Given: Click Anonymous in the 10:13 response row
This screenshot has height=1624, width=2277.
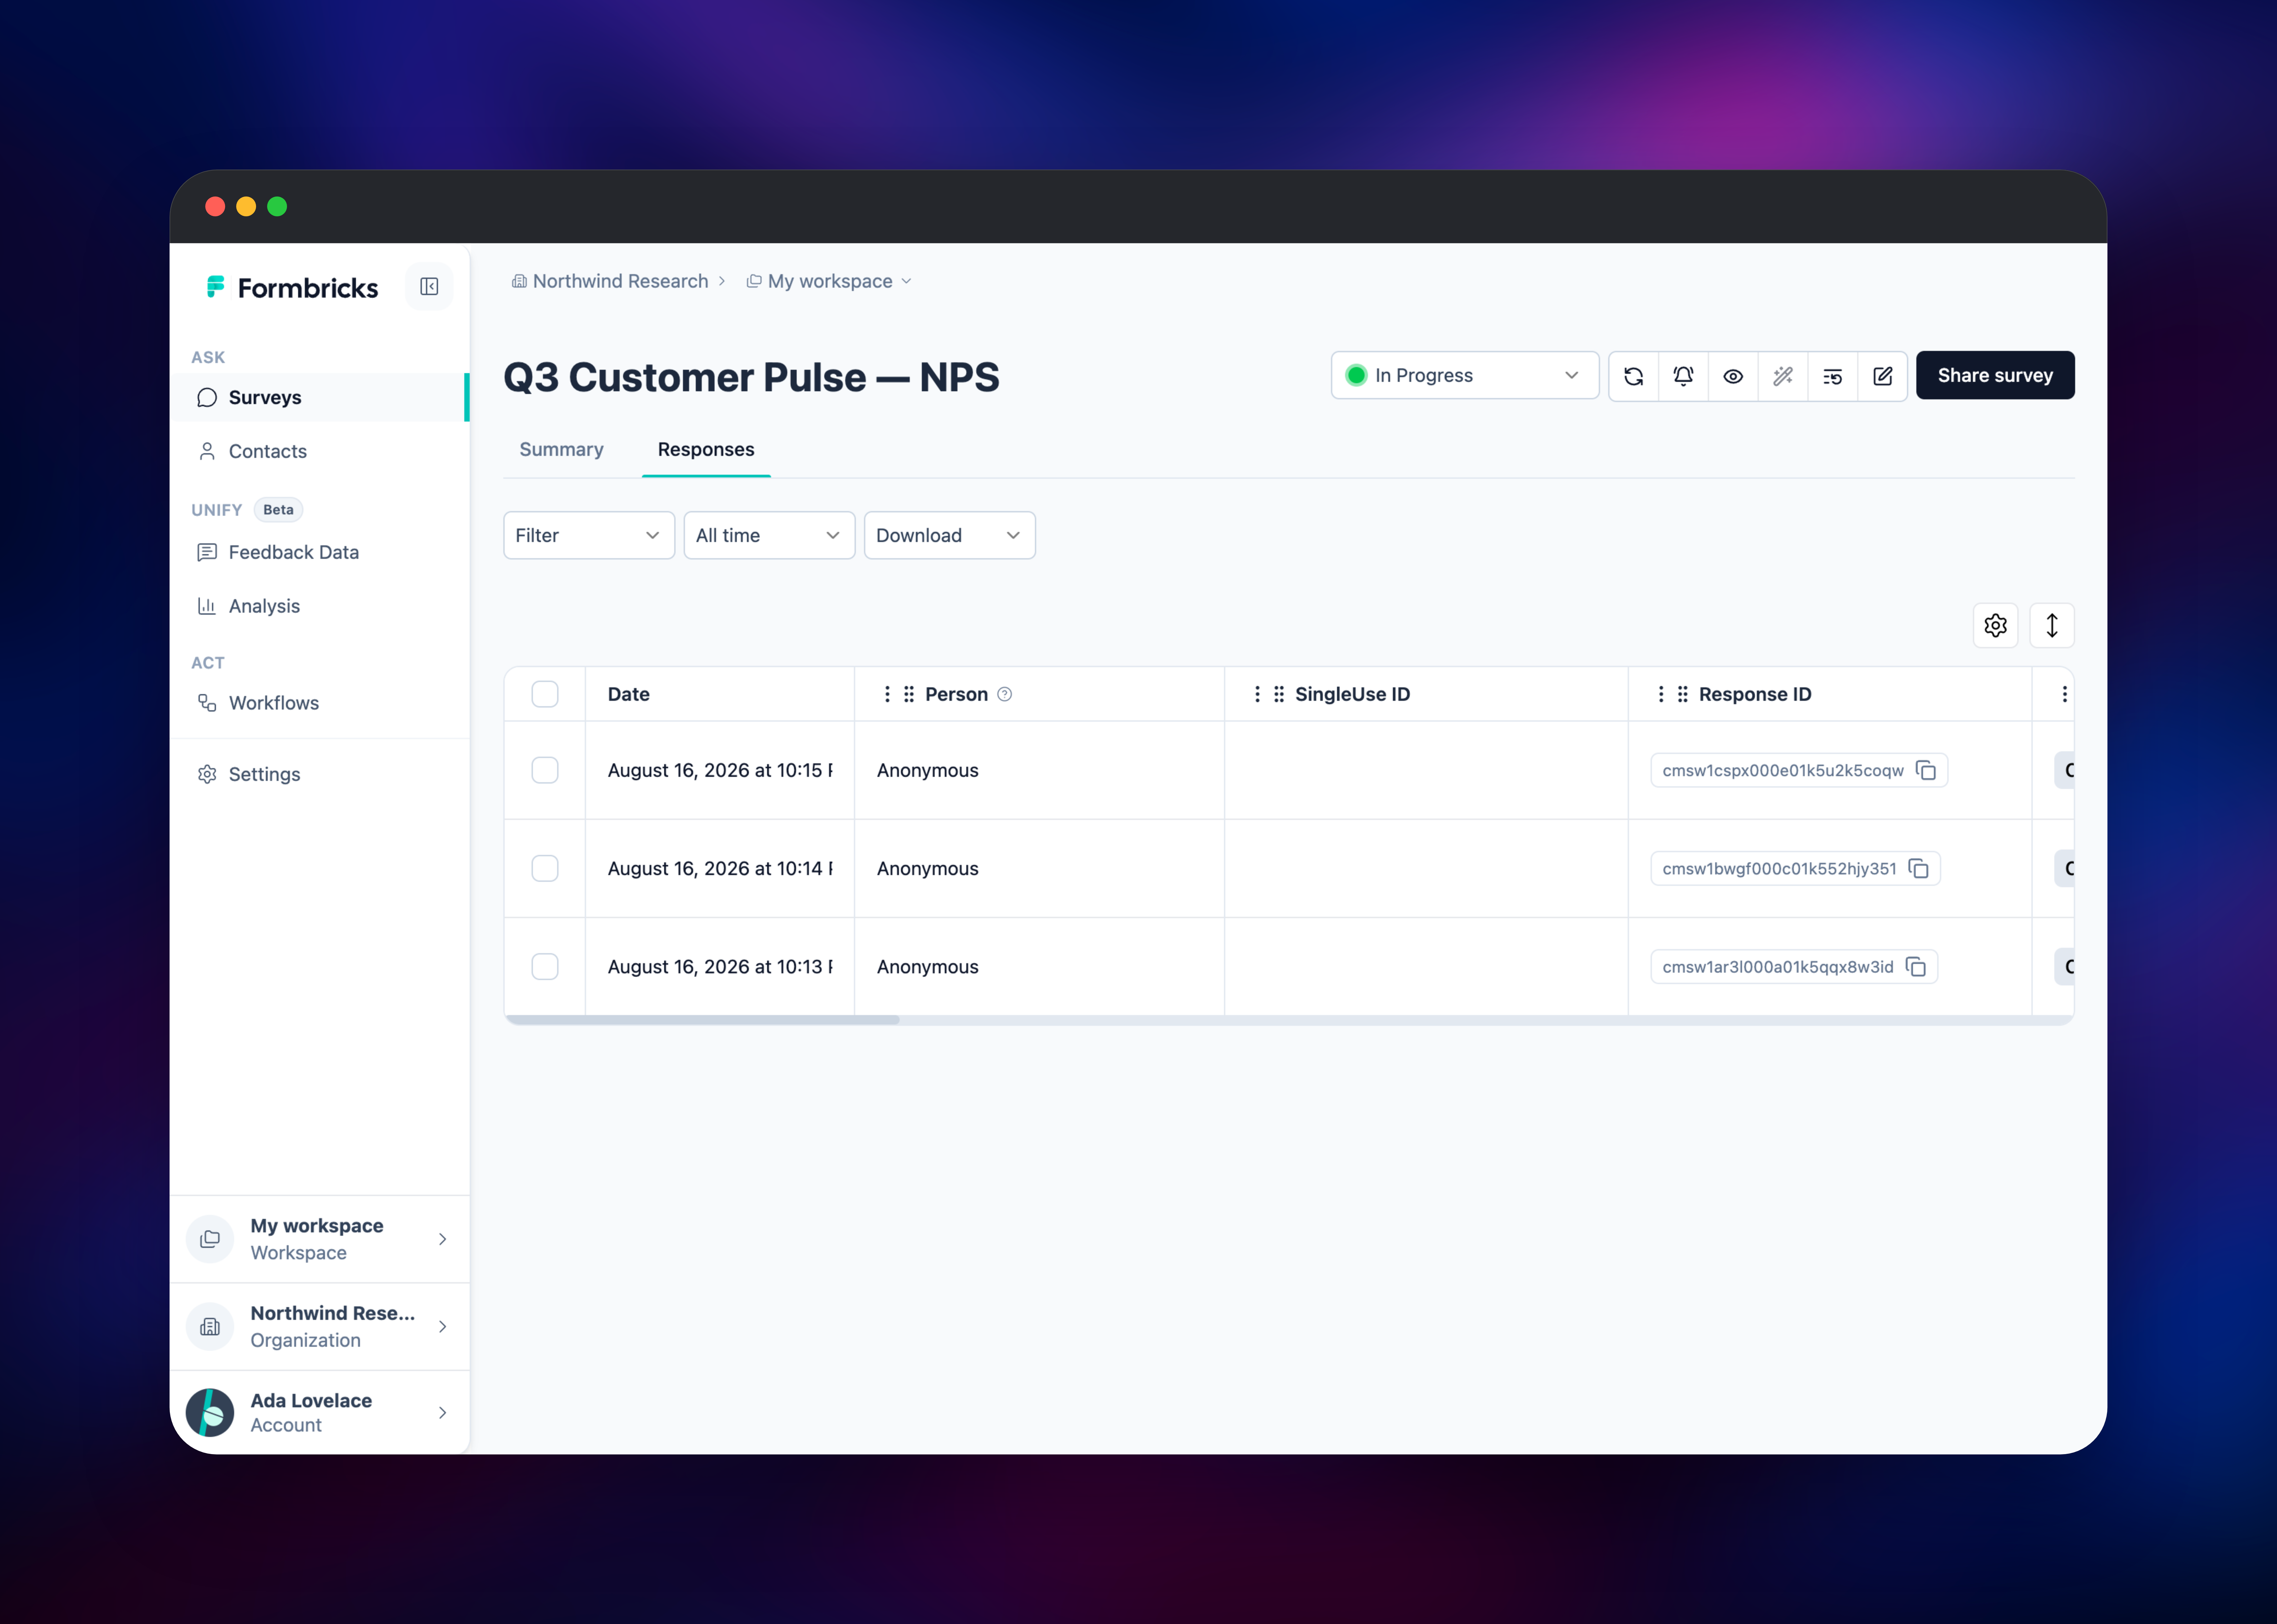Looking at the screenshot, I should click(928, 967).
